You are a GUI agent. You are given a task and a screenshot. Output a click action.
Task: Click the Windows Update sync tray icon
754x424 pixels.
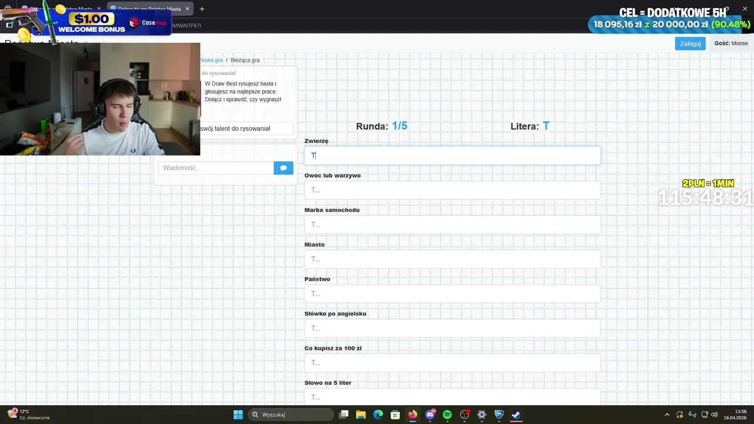point(680,415)
